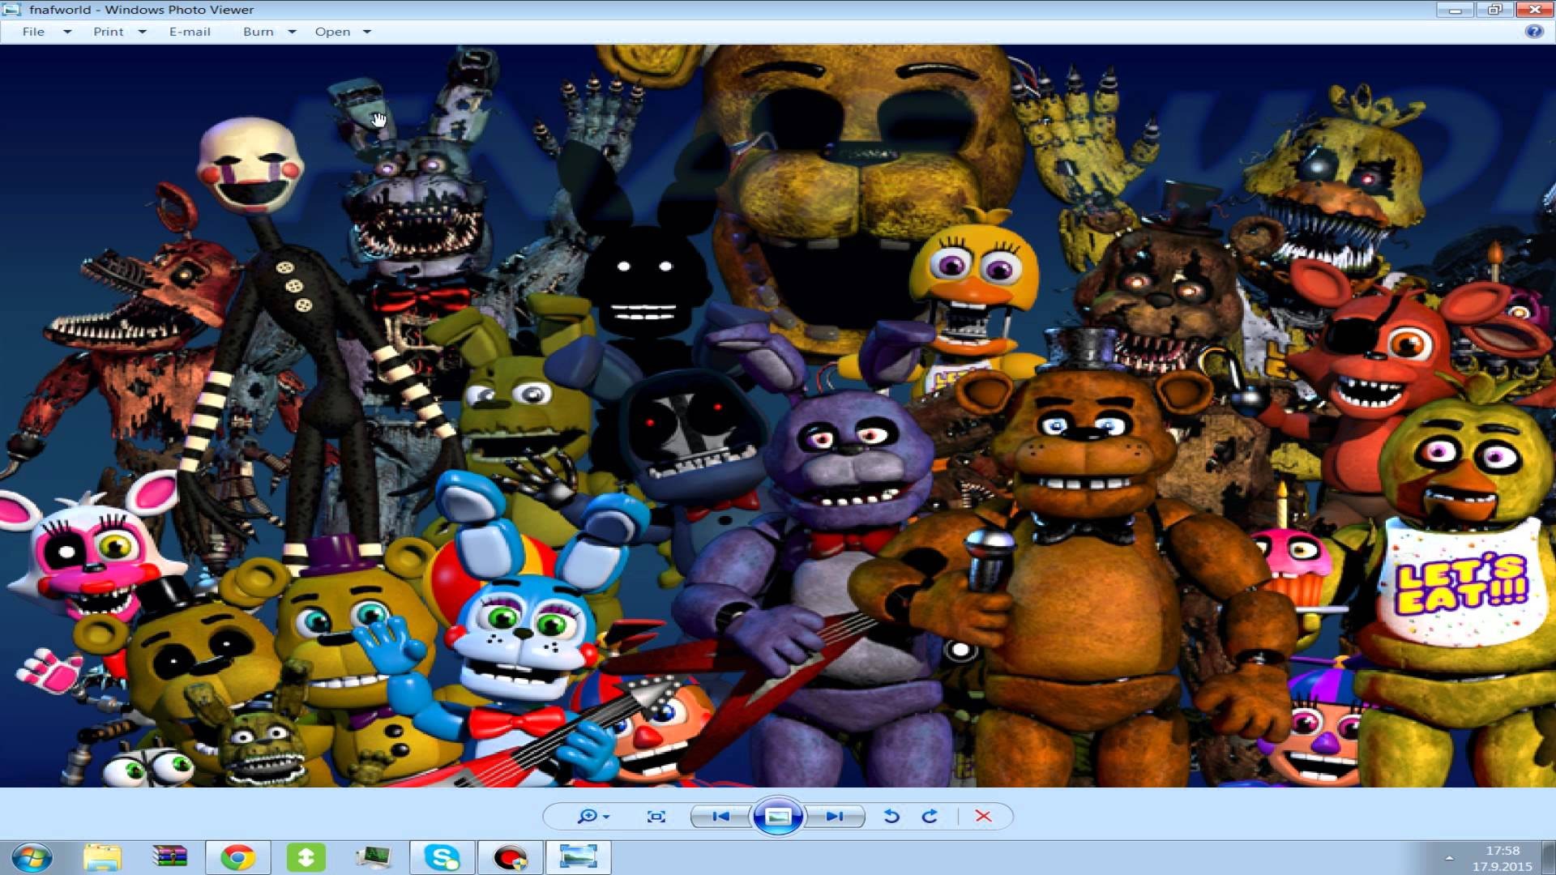Viewport: 1556px width, 875px height.
Task: Open Google Chrome from the taskbar
Action: click(238, 857)
